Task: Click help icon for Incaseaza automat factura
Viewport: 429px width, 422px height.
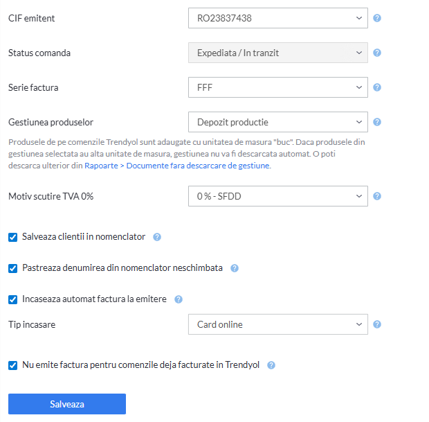Action: point(179,299)
